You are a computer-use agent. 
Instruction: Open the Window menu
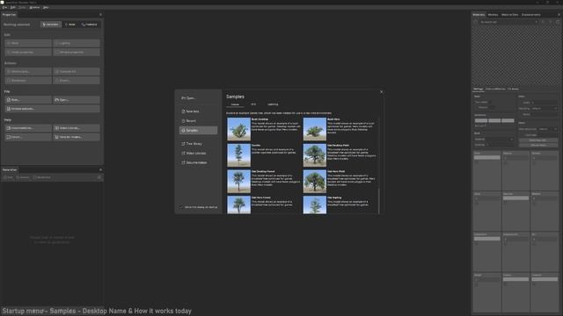click(35, 7)
